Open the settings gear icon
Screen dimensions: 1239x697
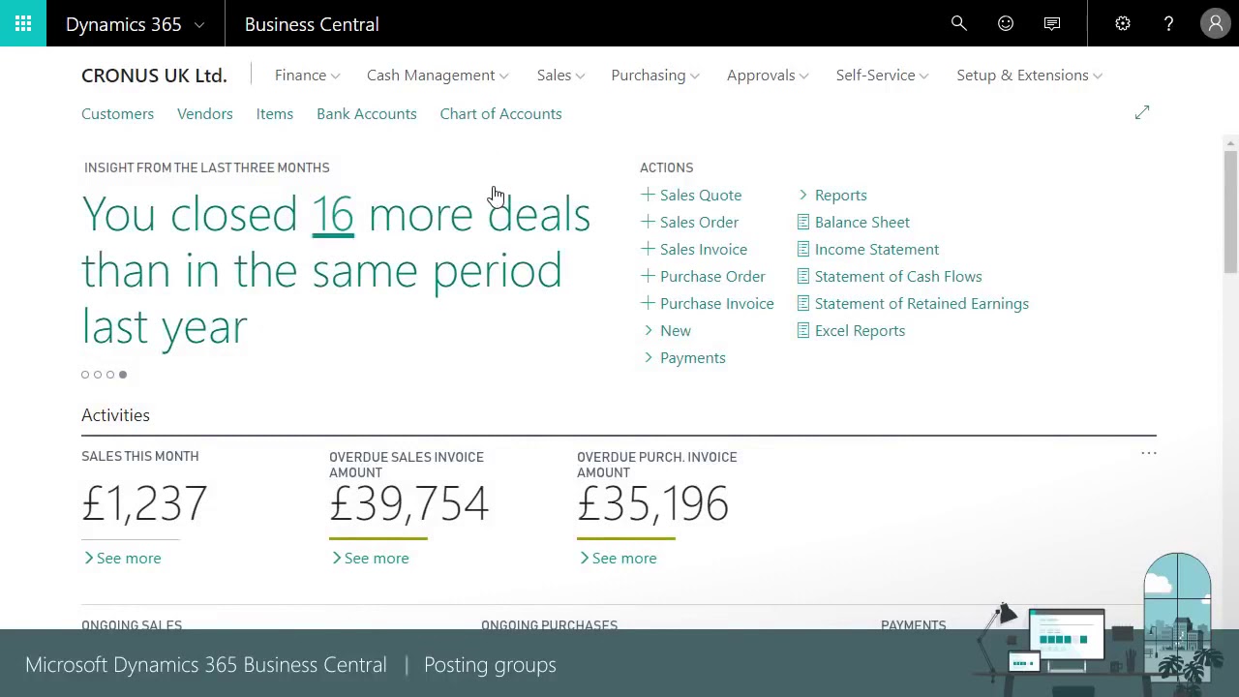1123,23
